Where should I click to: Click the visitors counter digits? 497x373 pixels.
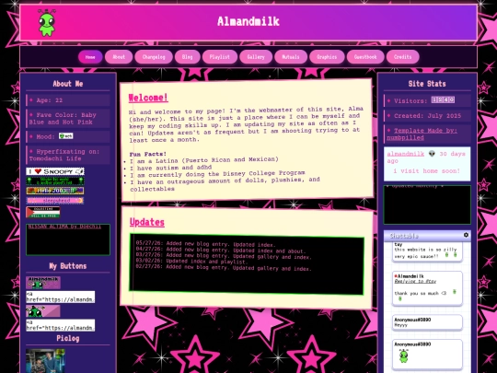point(443,99)
